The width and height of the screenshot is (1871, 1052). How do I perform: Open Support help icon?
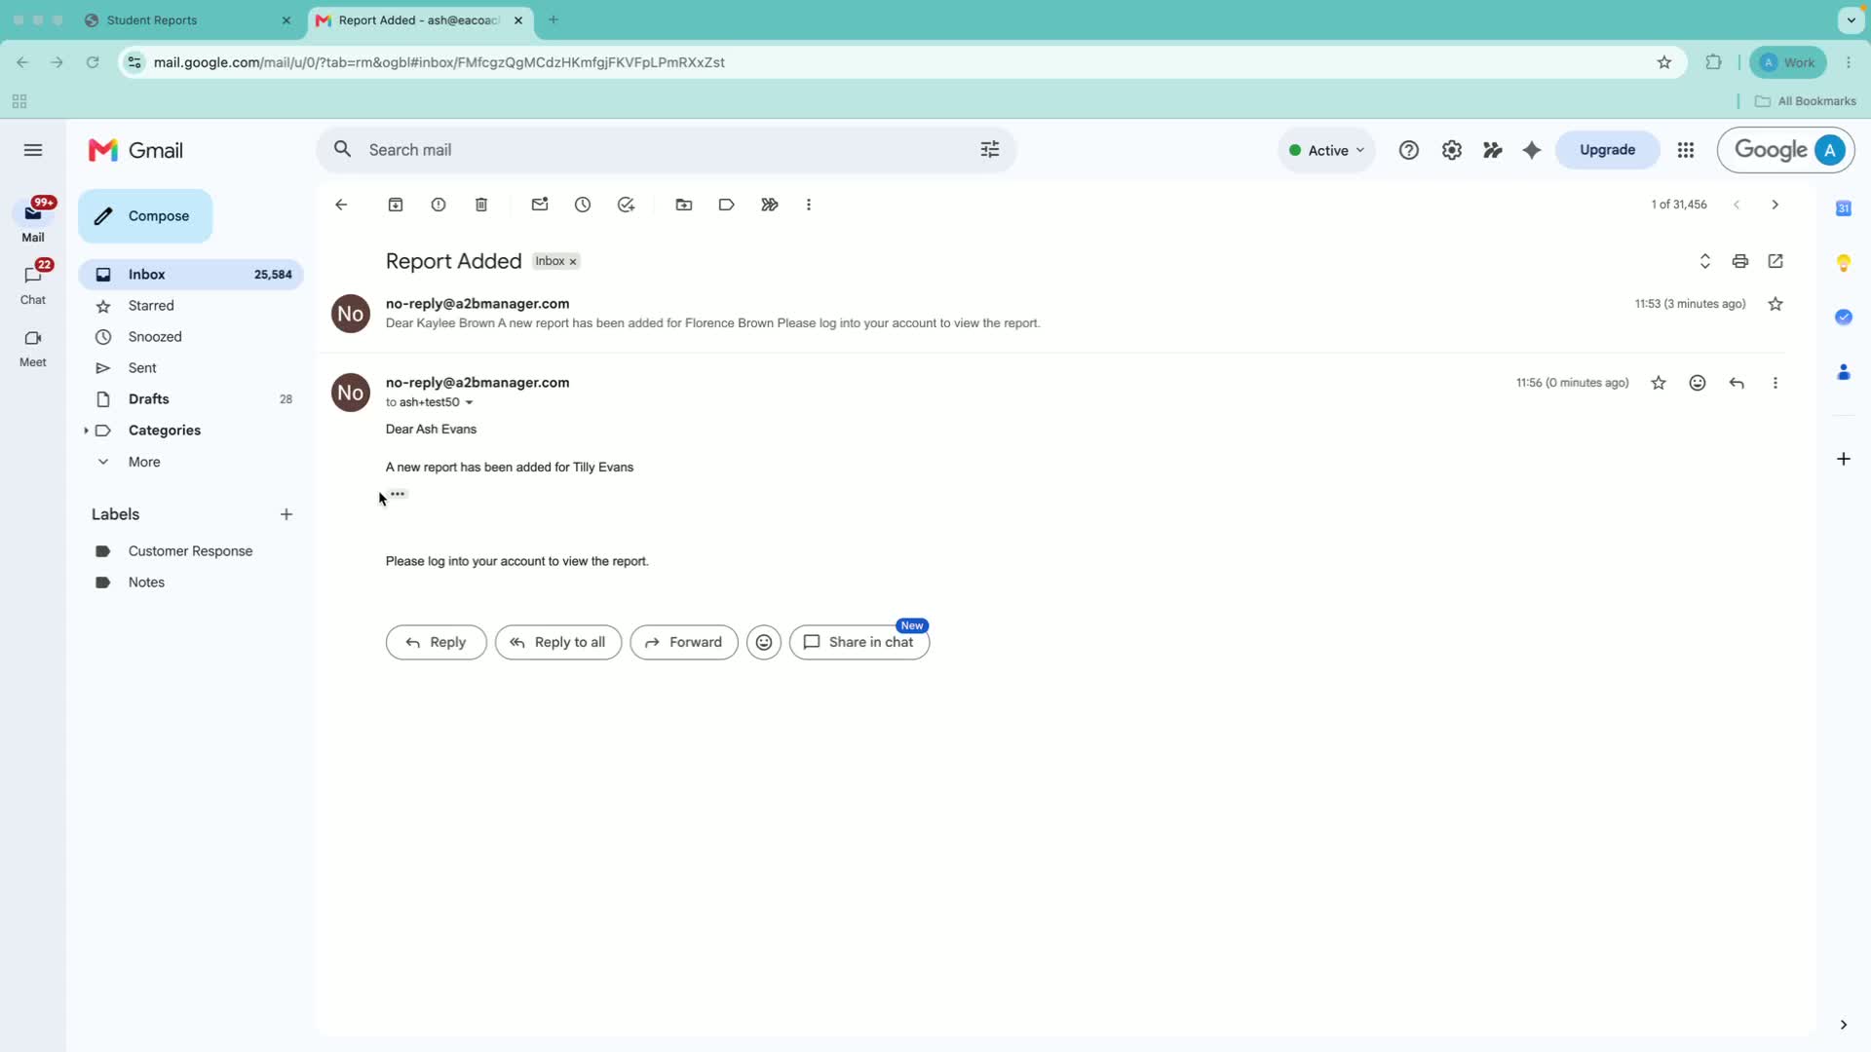pyautogui.click(x=1409, y=150)
